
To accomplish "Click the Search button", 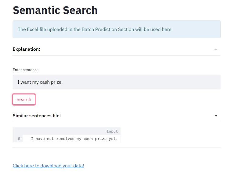I will [x=24, y=100].
